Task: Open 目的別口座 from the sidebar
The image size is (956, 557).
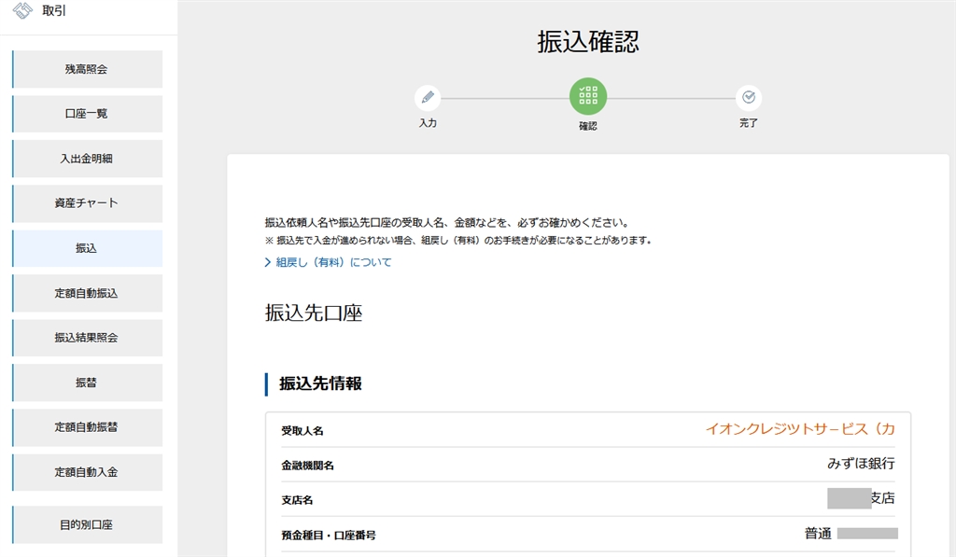Action: coord(87,524)
